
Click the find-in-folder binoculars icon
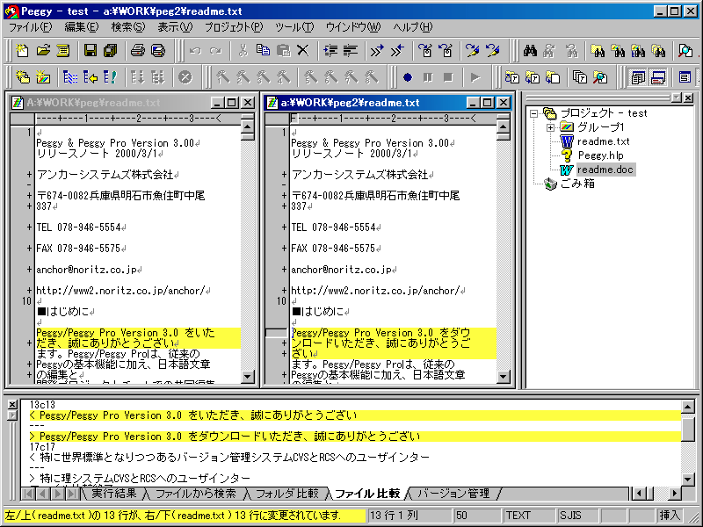click(598, 51)
